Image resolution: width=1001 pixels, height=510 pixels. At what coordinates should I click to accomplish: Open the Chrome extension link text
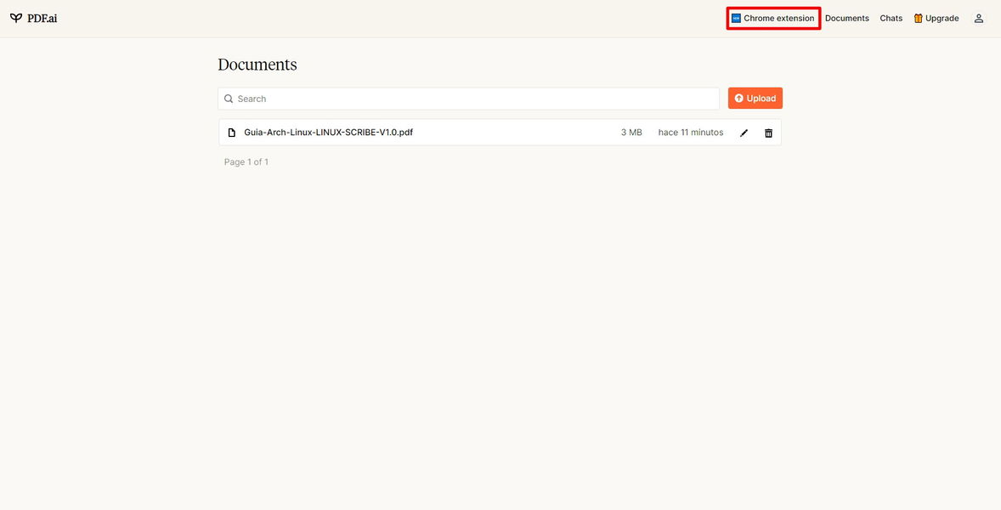pyautogui.click(x=779, y=19)
